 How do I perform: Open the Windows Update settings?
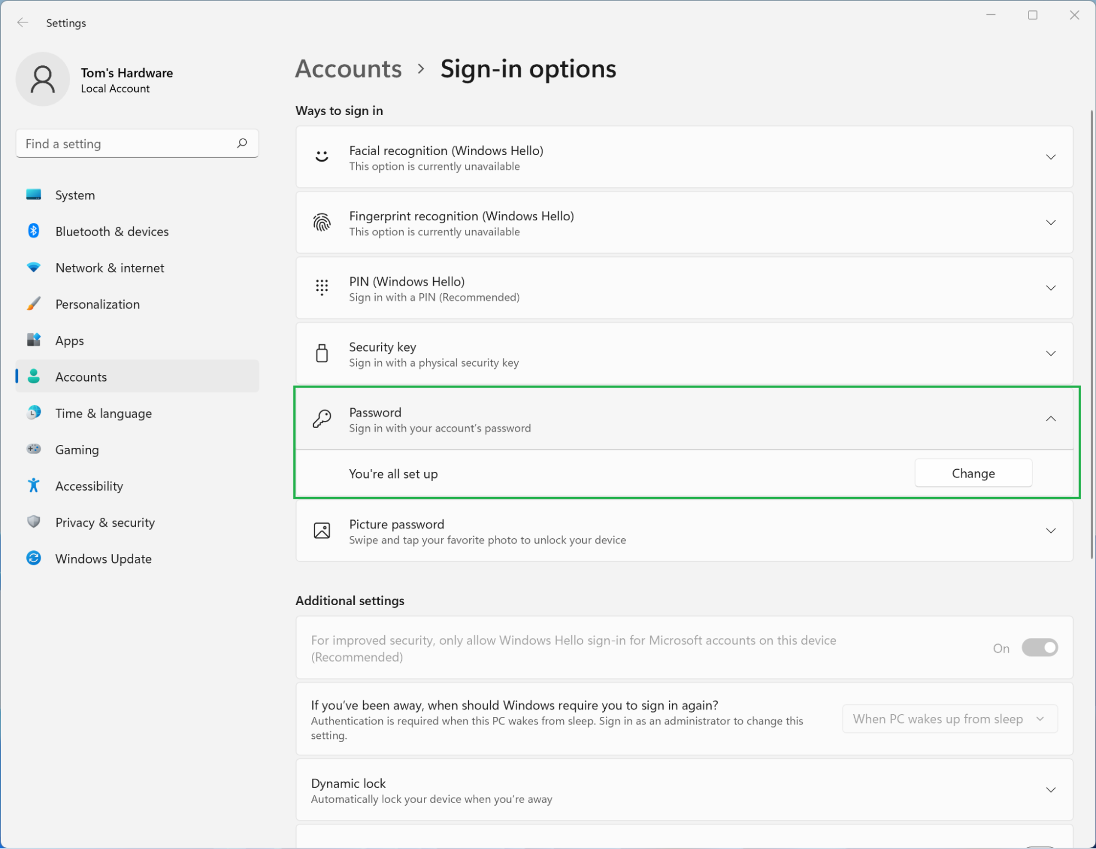click(x=104, y=559)
